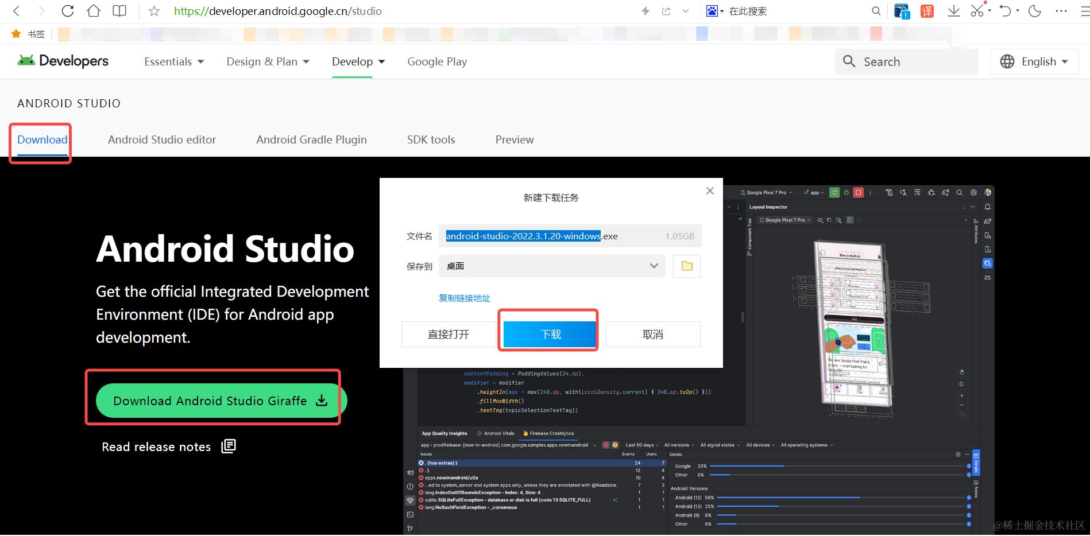Select the Download tab
1090x536 pixels.
click(42, 139)
